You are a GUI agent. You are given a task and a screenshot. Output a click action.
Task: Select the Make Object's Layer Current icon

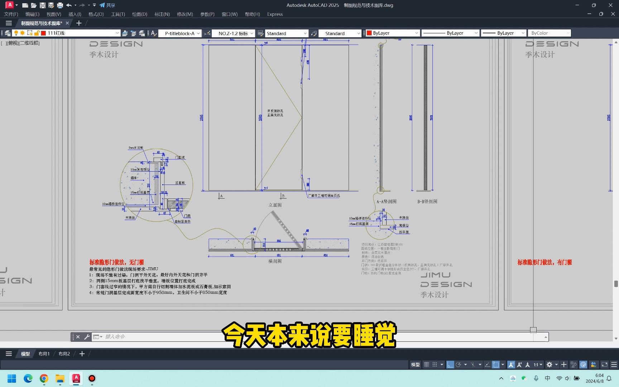[125, 33]
